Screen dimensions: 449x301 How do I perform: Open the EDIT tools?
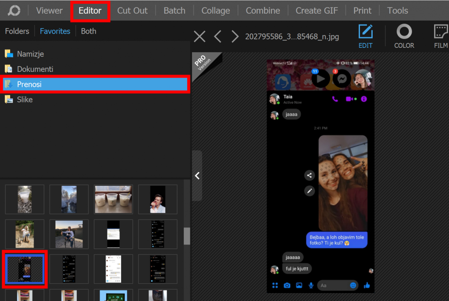[366, 36]
